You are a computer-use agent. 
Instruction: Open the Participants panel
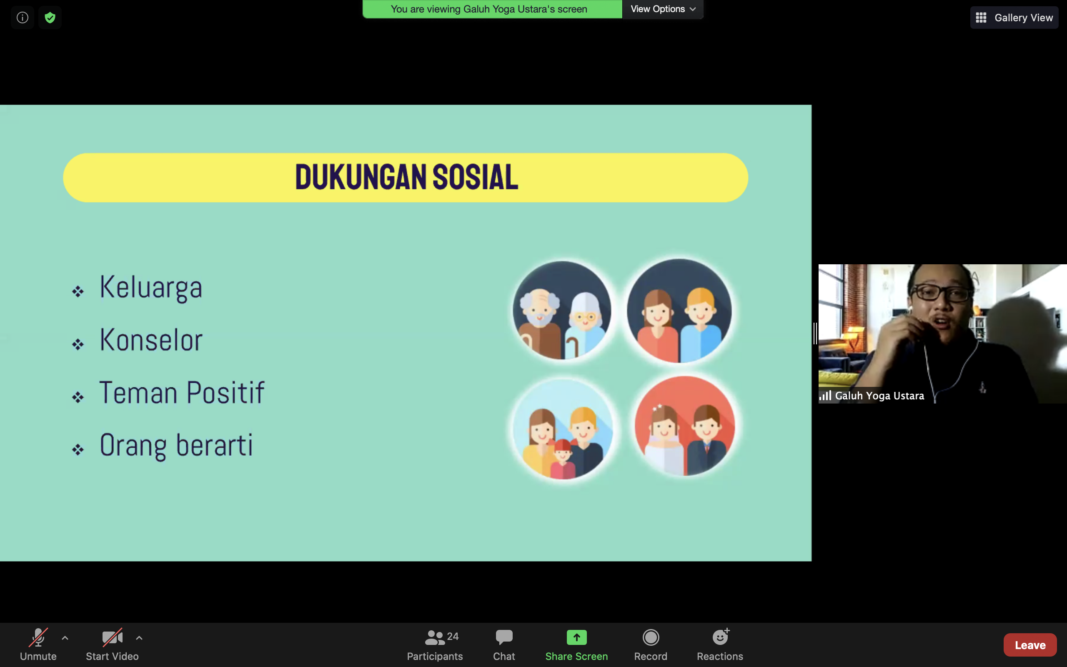pos(435,644)
